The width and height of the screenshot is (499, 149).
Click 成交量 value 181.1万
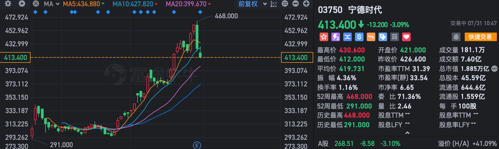(473, 50)
